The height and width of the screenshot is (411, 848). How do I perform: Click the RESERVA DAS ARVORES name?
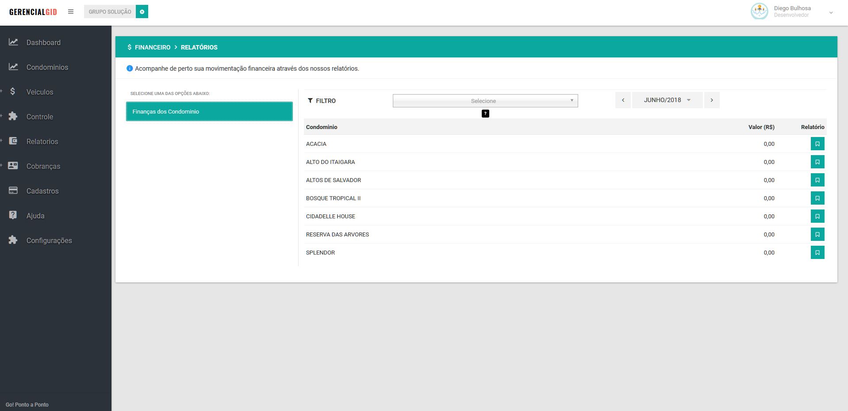[x=338, y=234]
